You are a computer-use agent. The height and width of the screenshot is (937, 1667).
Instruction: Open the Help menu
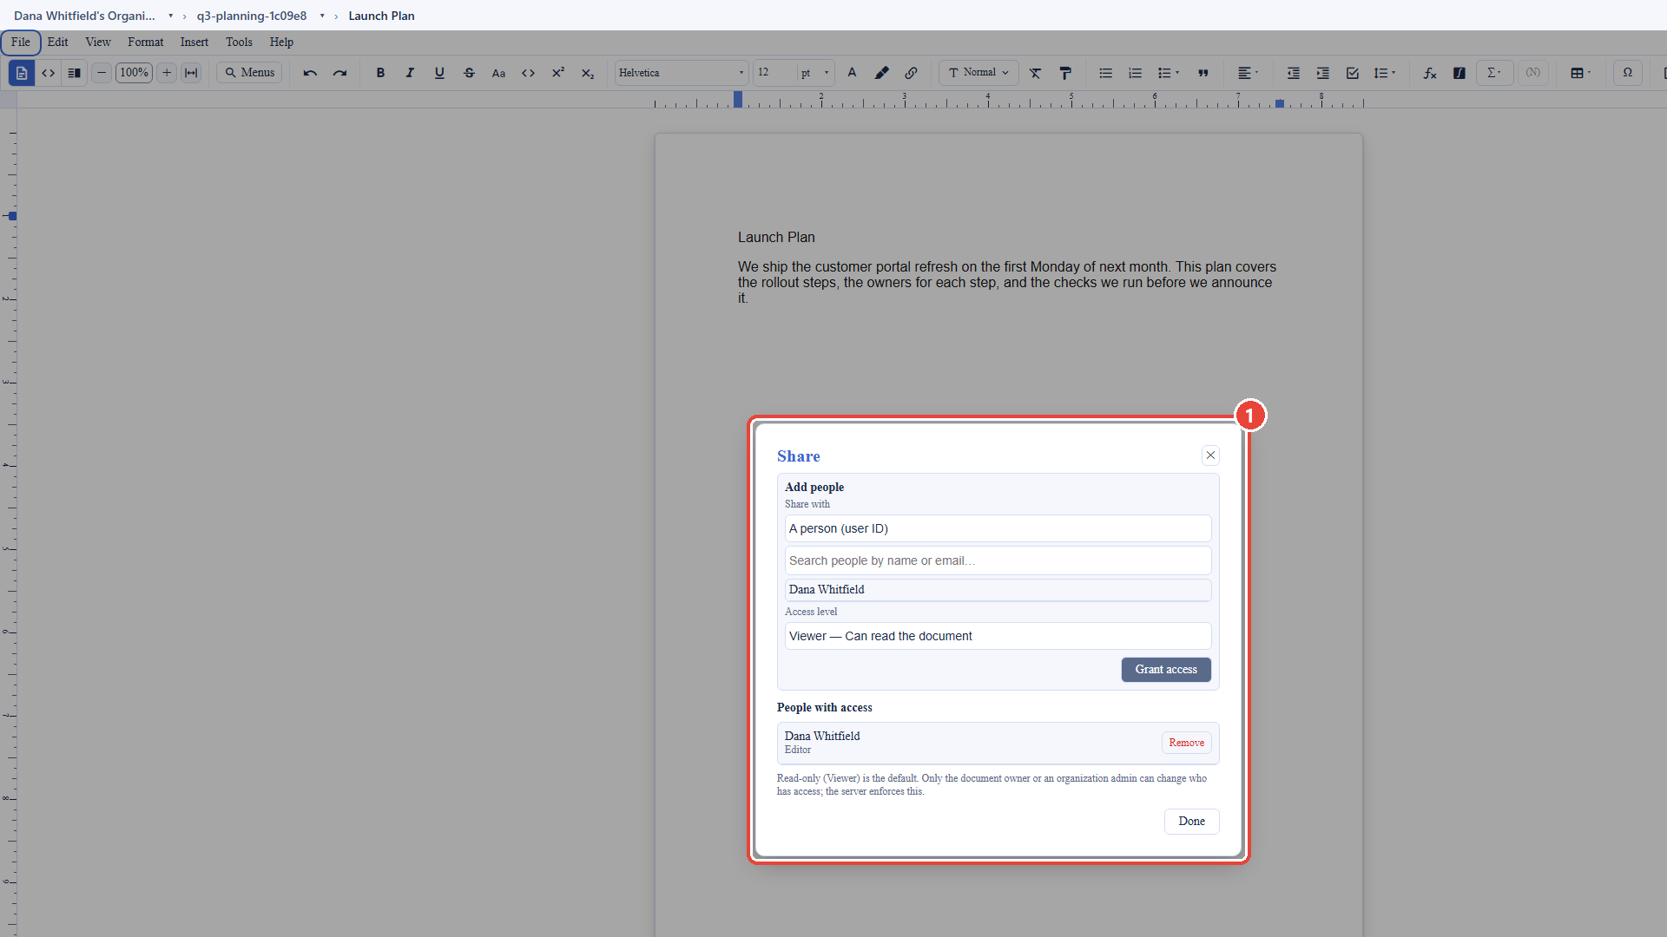pyautogui.click(x=281, y=42)
